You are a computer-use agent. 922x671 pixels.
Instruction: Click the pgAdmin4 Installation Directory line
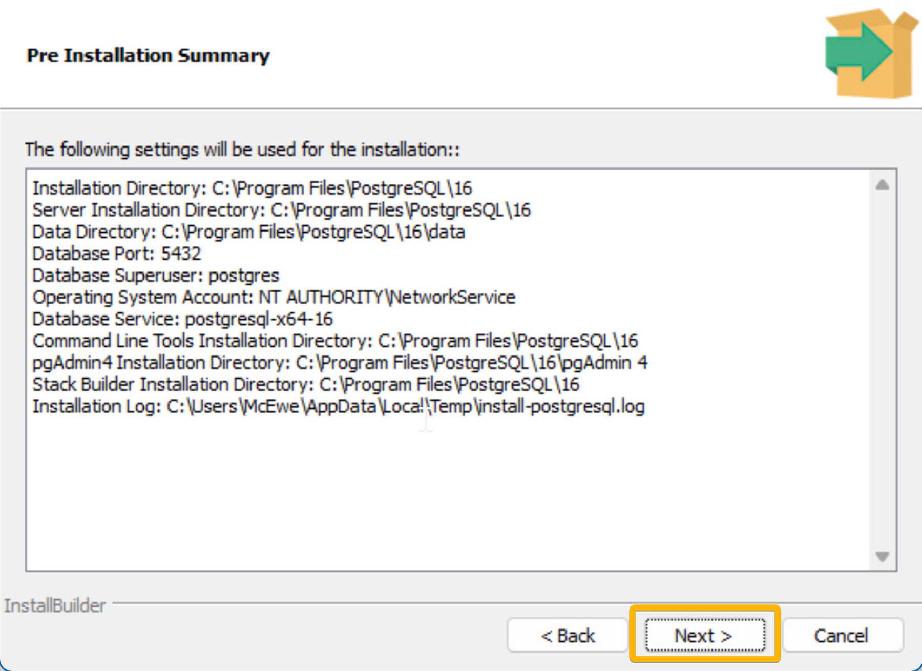tap(340, 363)
